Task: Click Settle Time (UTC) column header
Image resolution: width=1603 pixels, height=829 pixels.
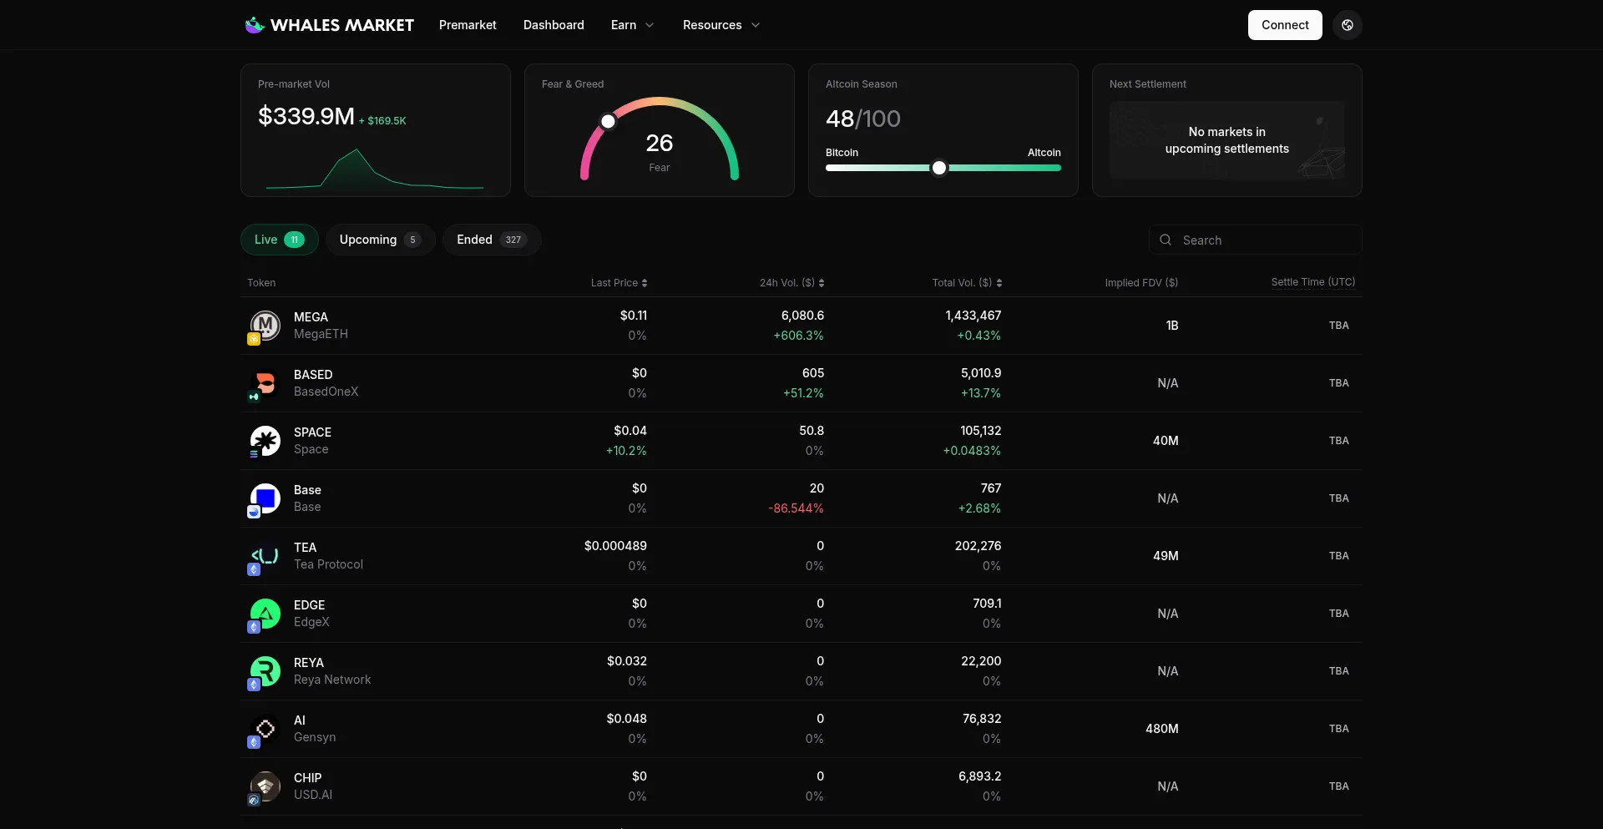Action: [x=1313, y=282]
